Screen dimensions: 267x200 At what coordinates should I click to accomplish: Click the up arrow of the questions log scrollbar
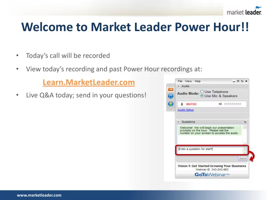(x=245, y=127)
